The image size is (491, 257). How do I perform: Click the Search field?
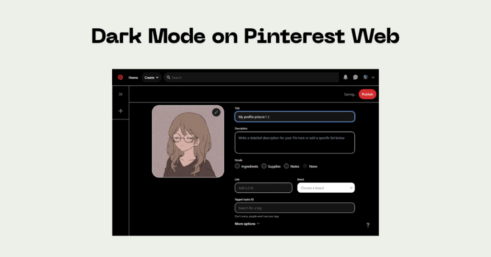coord(251,77)
